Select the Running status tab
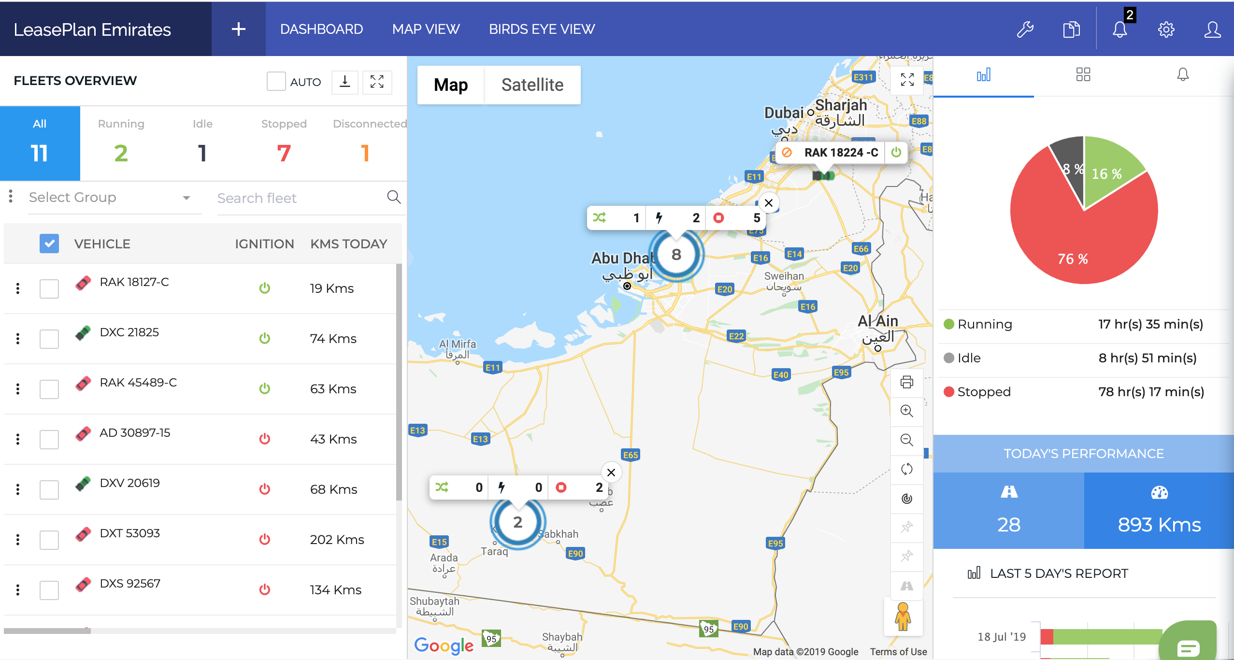 (121, 143)
